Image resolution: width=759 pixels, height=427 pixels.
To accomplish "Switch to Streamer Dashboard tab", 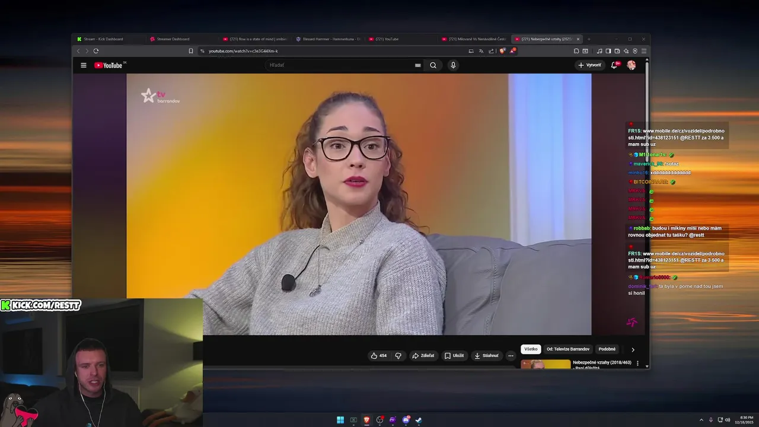I will tap(182, 39).
